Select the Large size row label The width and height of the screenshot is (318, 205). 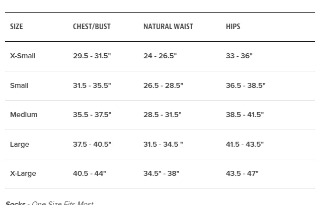click(20, 144)
